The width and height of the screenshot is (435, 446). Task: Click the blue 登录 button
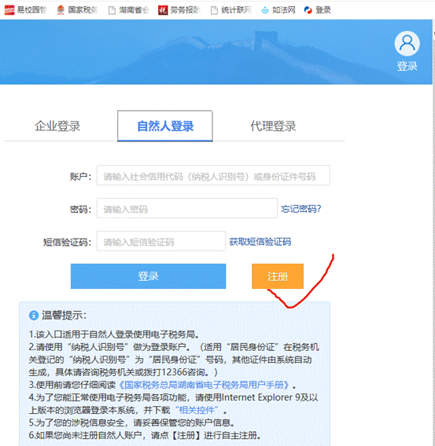click(x=148, y=276)
